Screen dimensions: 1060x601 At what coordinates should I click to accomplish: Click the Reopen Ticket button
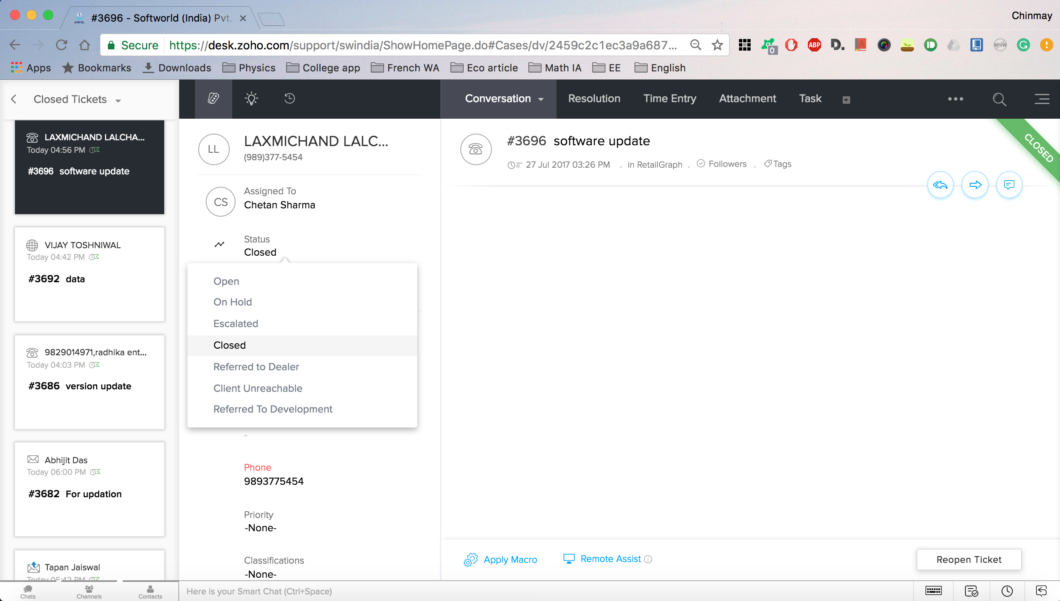(968, 559)
